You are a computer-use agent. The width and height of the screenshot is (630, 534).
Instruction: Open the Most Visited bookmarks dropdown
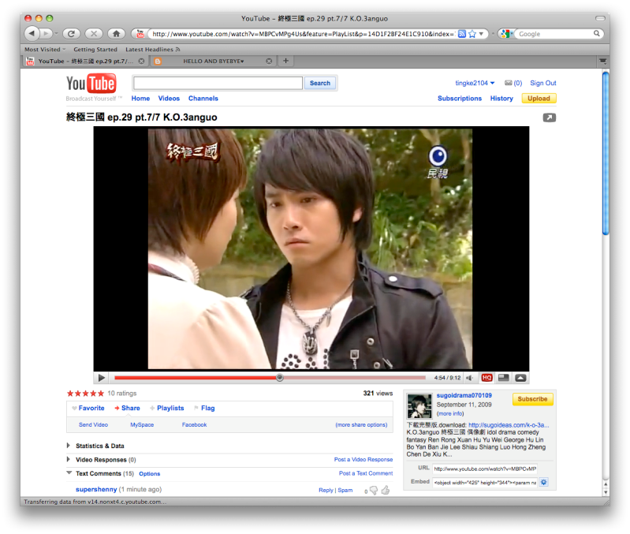click(45, 50)
